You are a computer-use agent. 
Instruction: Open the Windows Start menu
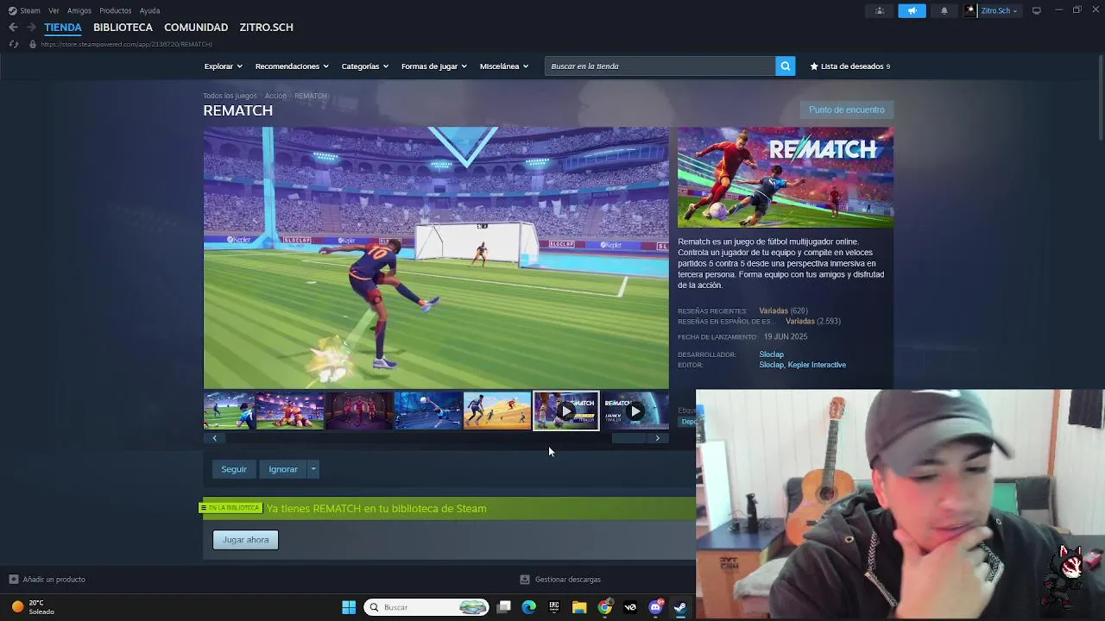349,607
